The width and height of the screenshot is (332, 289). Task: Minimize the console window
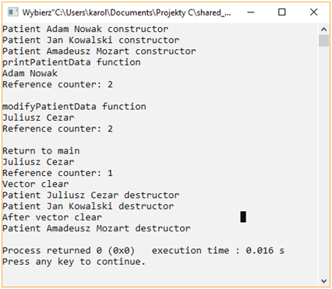click(x=251, y=12)
